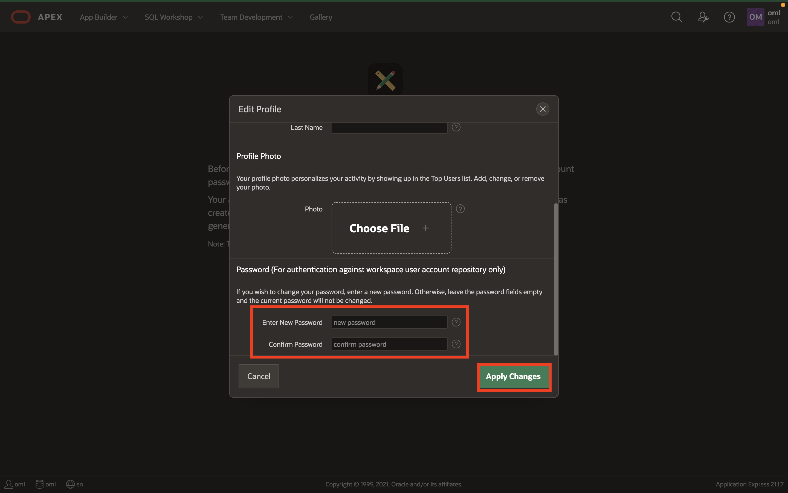The image size is (788, 493).
Task: Click the globe language icon in footer
Action: click(x=70, y=484)
